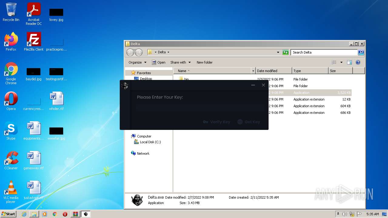Open Skype desktop shortcut
This screenshot has width=388, height=218.
coord(11,131)
